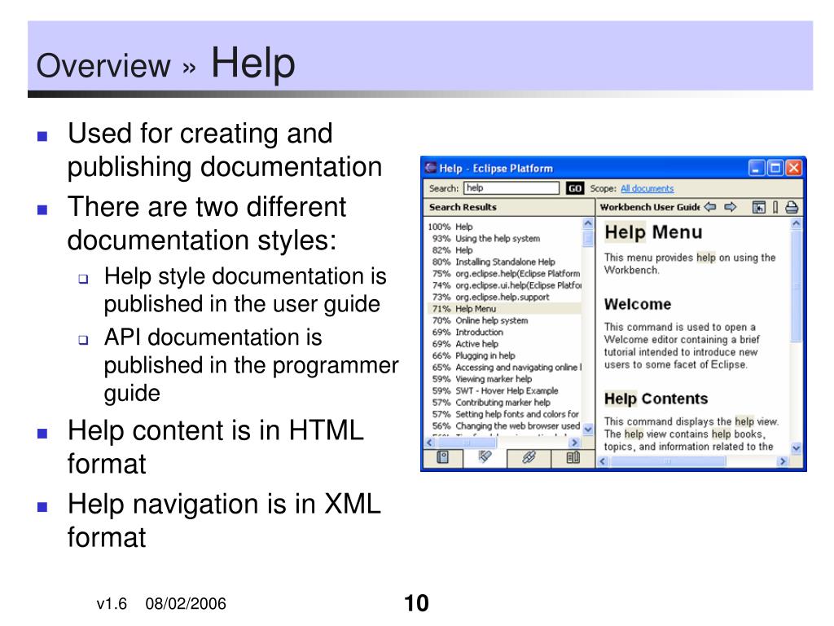The image size is (834, 626).
Task: Open the Contents tab book icon
Action: [442, 458]
